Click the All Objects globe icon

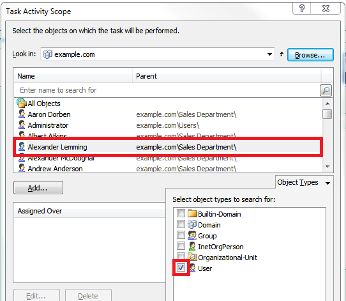coord(22,103)
